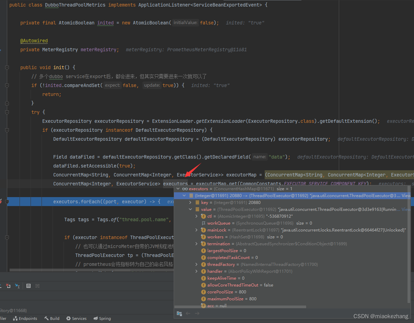Click the red-cross Drop Frame debug icon

point(8,286)
